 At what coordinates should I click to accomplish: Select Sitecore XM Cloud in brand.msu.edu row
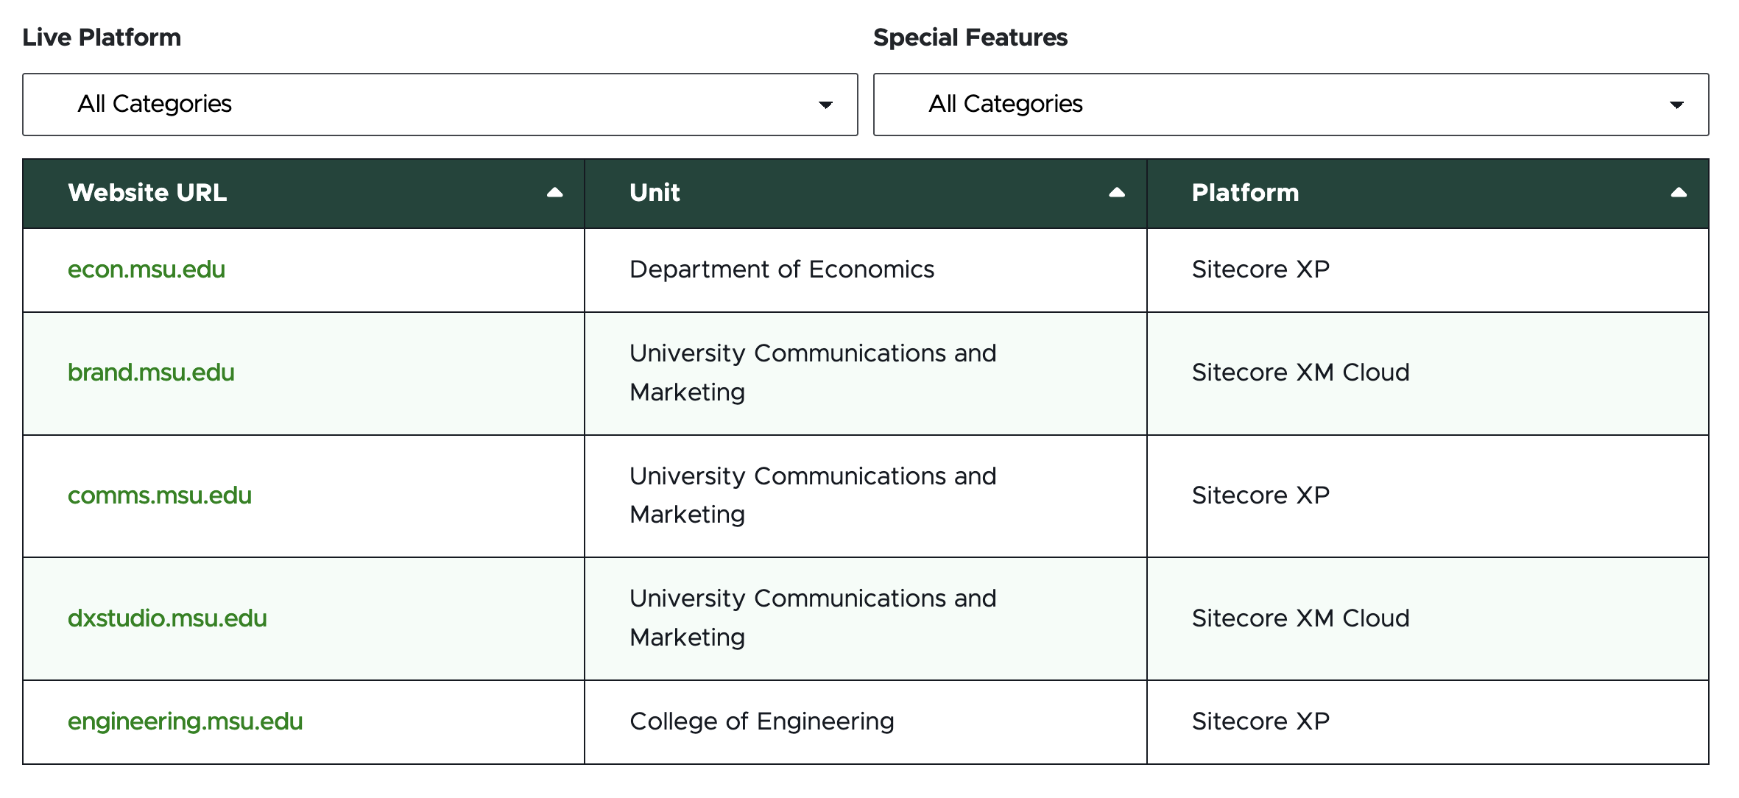tap(1300, 372)
